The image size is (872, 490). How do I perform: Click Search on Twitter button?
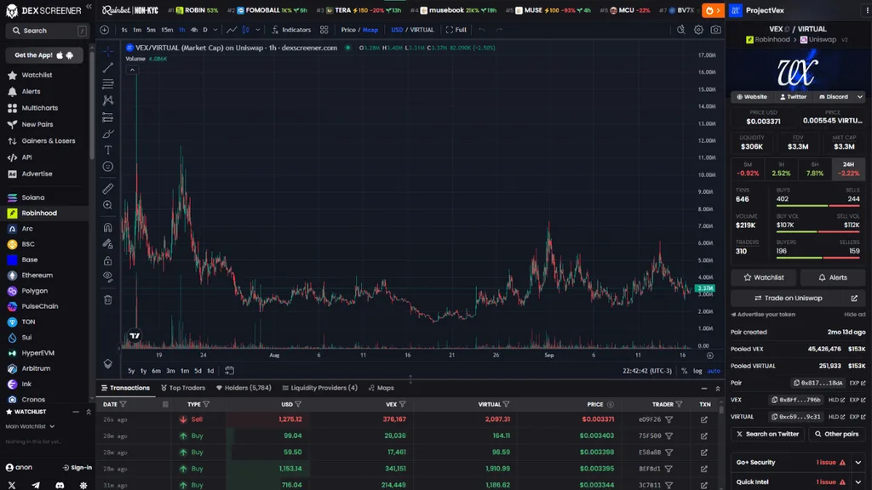(767, 434)
